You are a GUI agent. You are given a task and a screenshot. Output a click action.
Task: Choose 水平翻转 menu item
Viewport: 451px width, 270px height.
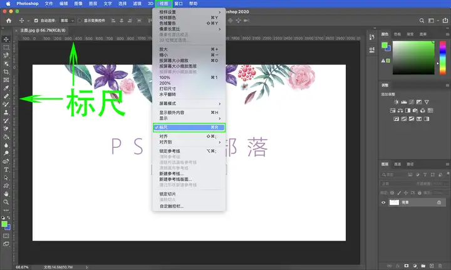[189, 95]
